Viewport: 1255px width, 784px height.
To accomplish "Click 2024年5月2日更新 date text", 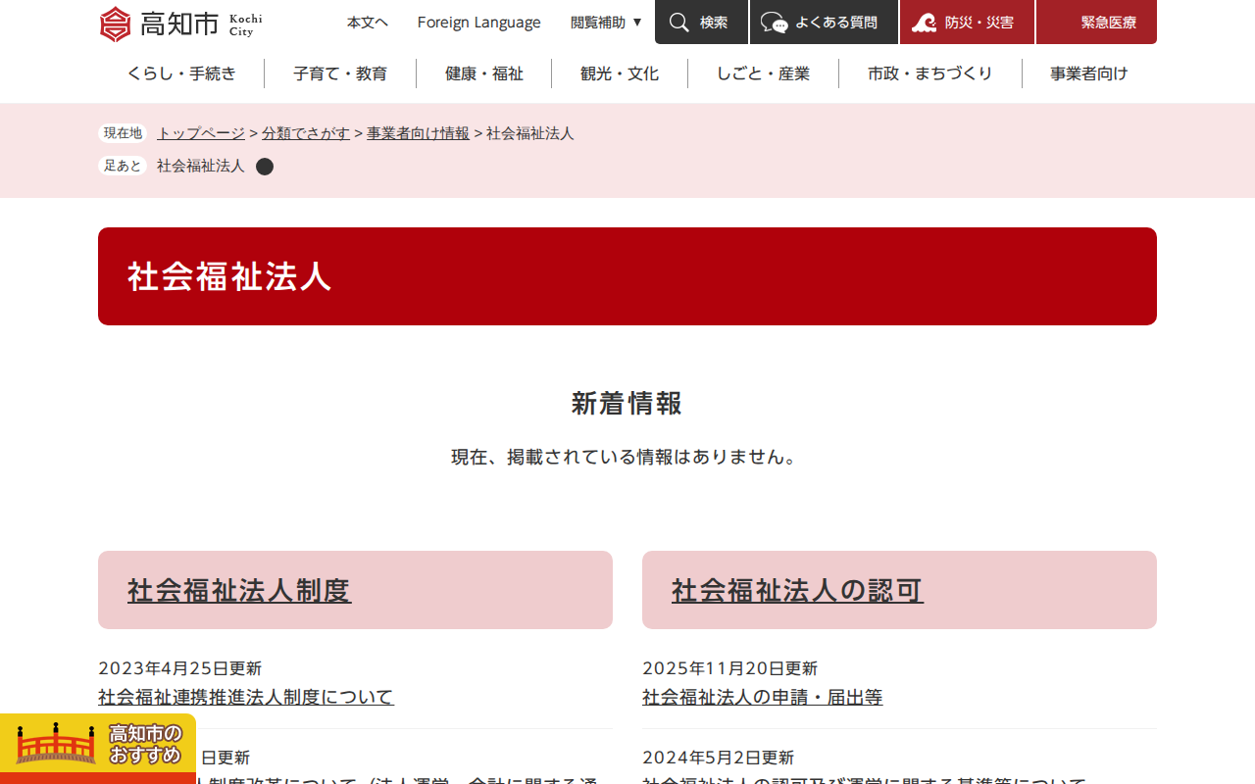I will click(x=719, y=758).
